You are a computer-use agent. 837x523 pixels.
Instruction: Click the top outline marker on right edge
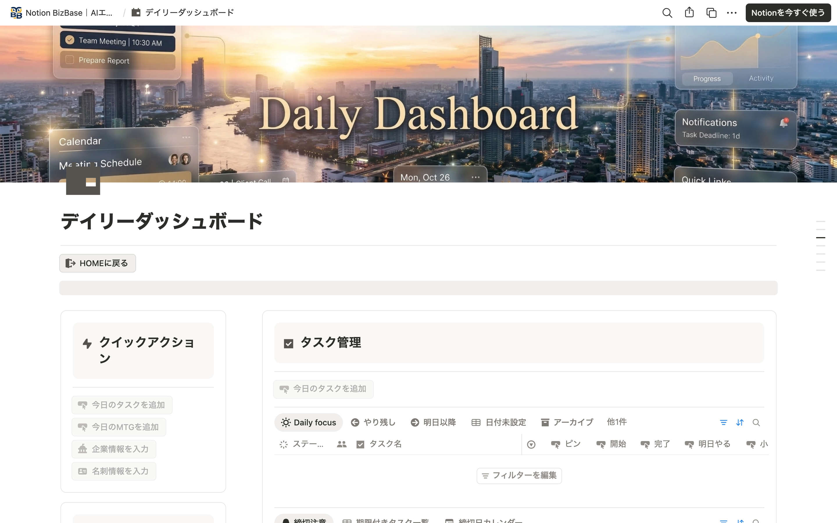820,221
